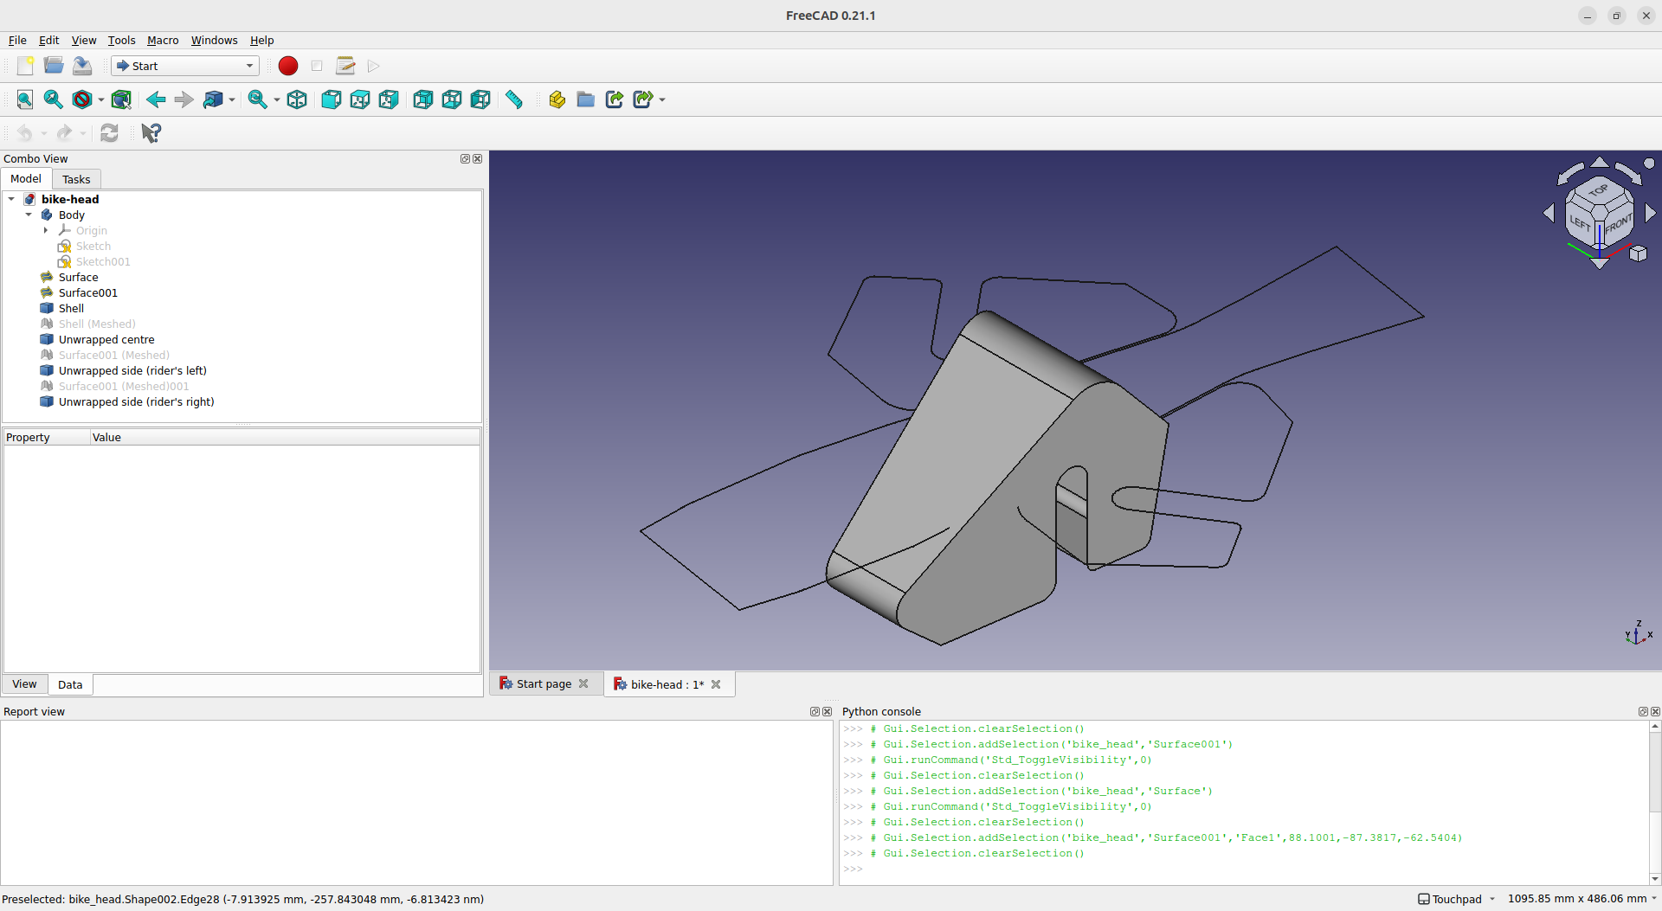Close the Report view panel

(x=827, y=711)
